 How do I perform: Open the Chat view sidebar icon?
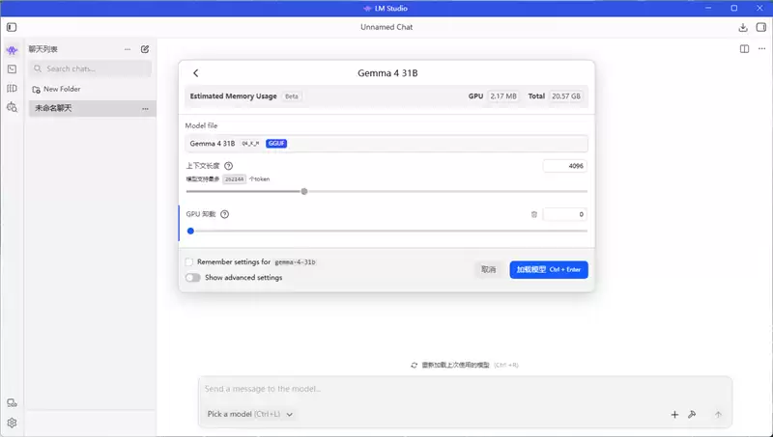12,50
